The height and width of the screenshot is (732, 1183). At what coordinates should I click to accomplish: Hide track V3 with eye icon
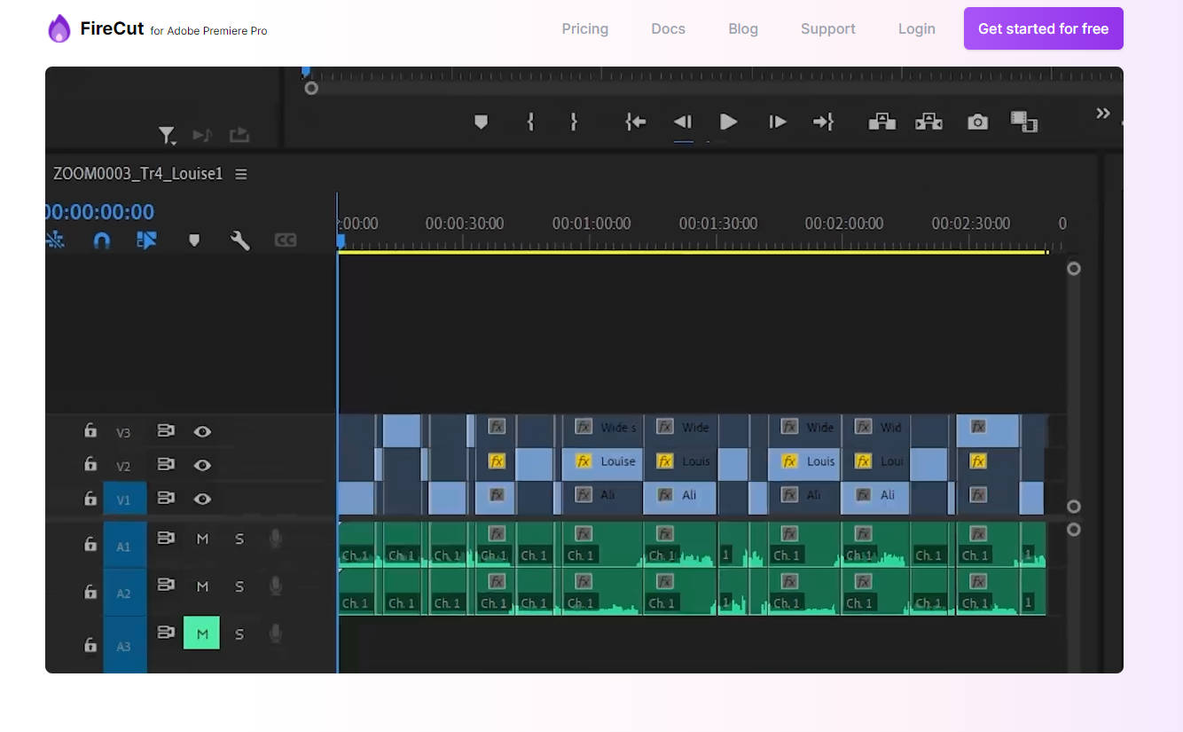pyautogui.click(x=202, y=431)
